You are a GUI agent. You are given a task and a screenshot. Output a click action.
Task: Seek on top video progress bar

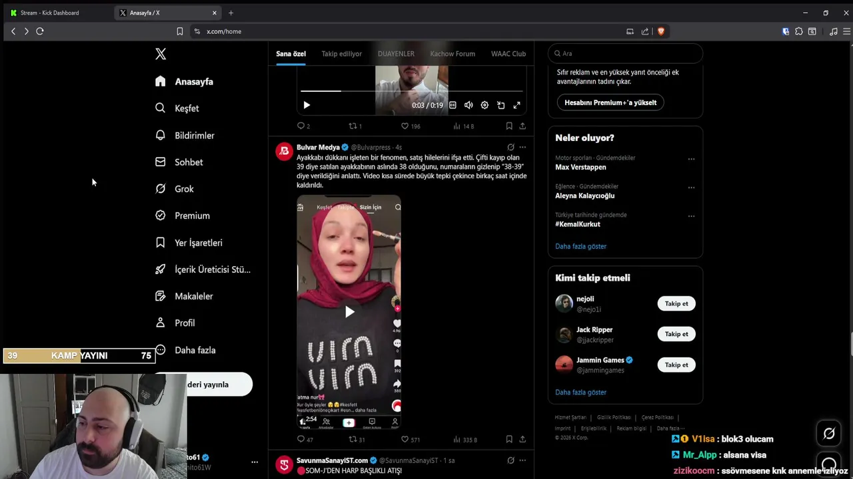(x=411, y=90)
